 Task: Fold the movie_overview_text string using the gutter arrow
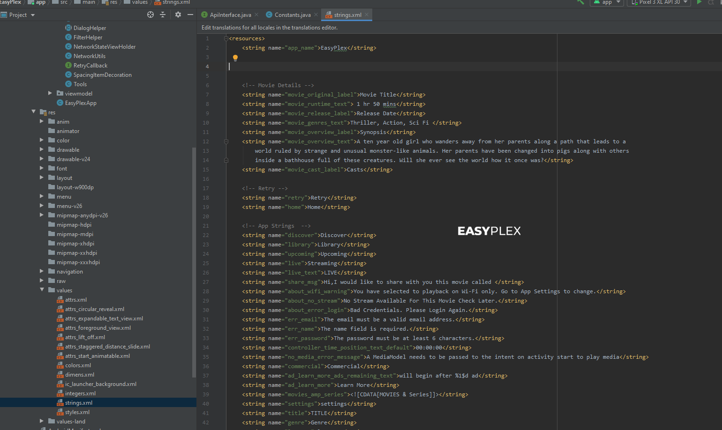(226, 141)
